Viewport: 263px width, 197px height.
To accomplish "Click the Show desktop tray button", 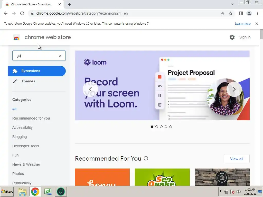I will coord(260,192).
